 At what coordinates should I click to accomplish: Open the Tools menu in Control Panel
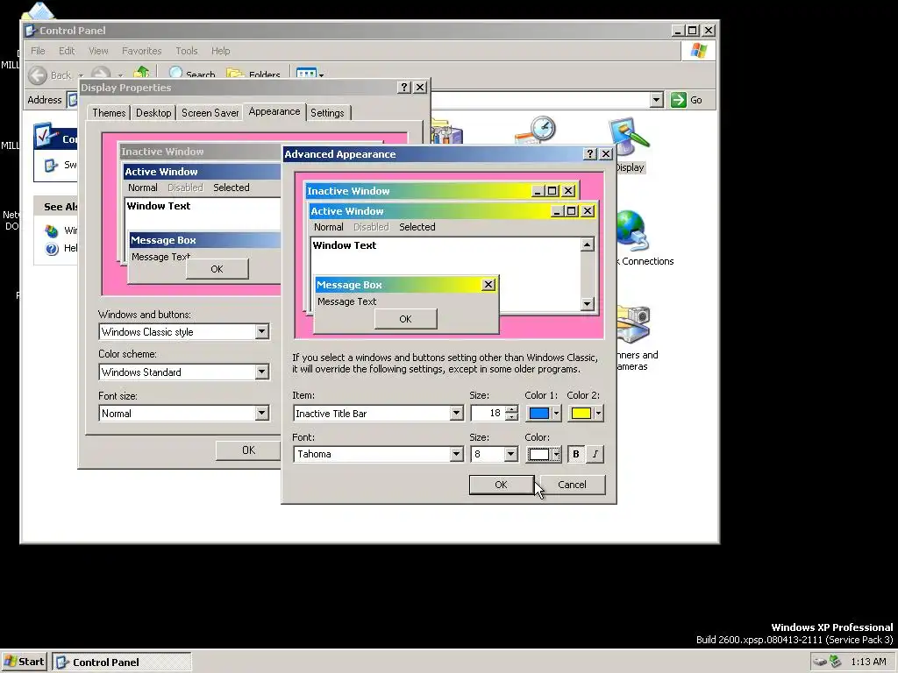187,51
